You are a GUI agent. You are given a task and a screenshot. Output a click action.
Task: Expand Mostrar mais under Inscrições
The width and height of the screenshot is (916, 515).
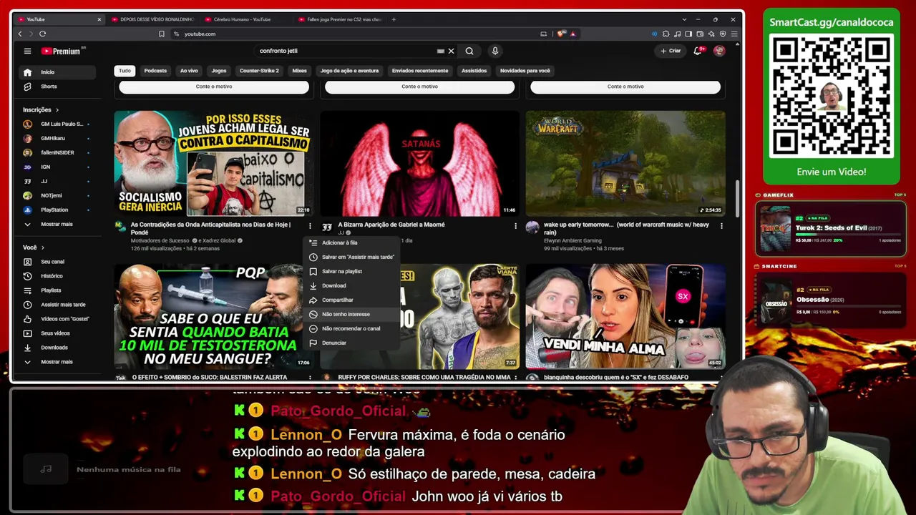[x=59, y=224]
